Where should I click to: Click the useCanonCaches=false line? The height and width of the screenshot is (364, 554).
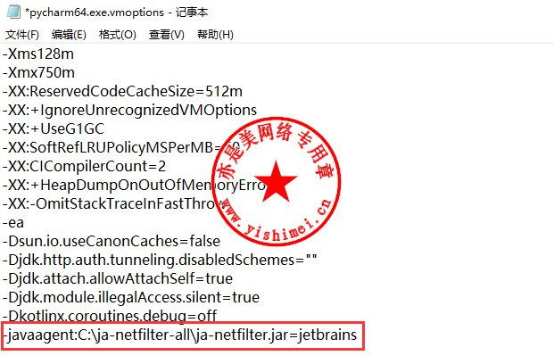tap(112, 242)
